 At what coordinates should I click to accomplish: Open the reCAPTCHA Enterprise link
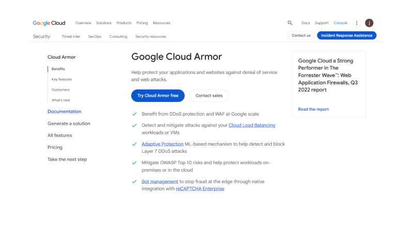(x=200, y=188)
